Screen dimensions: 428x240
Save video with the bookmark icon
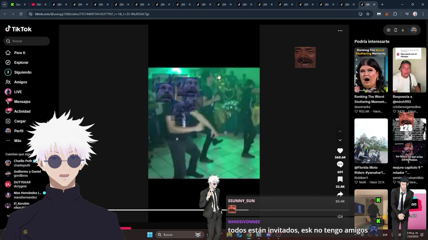coord(340,179)
